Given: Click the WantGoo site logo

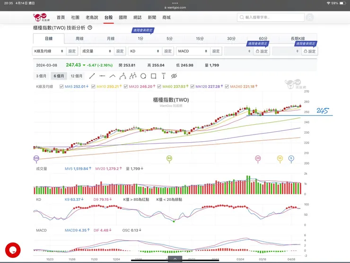Looking at the screenshot, I should [x=42, y=17].
